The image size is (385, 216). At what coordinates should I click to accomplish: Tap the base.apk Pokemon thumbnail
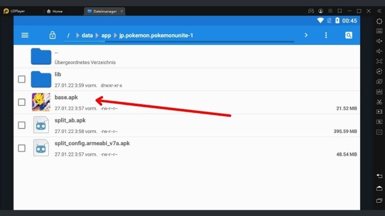coord(41,102)
